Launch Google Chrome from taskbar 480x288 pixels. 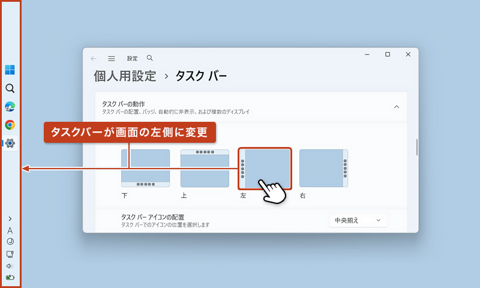coord(10,125)
